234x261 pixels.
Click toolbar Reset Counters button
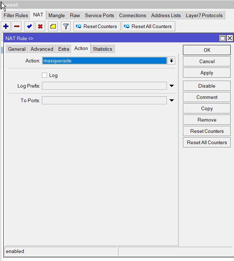97,26
